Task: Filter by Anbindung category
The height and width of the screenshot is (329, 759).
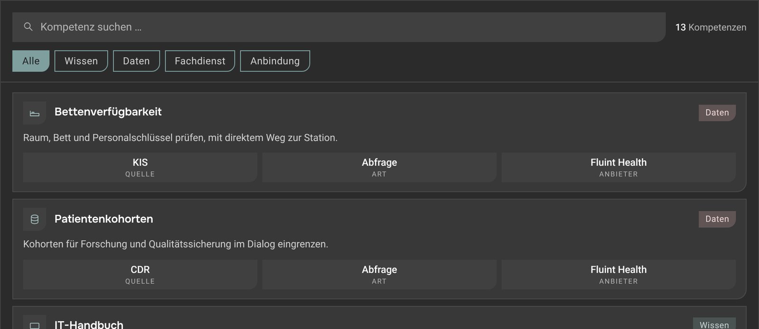Action: coord(275,61)
